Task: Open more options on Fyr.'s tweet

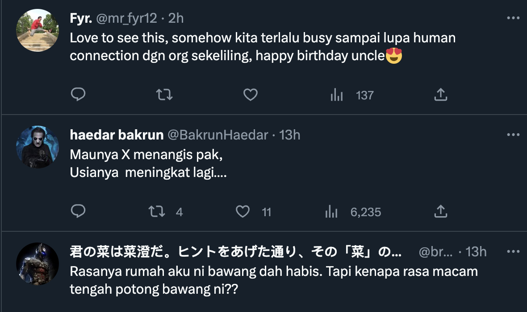Action: 513,18
